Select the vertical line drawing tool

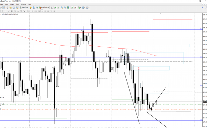point(2,11)
